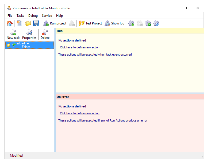207x163 pixels.
Task: Maximize the Total Folder Monitor window
Action: [185, 8]
